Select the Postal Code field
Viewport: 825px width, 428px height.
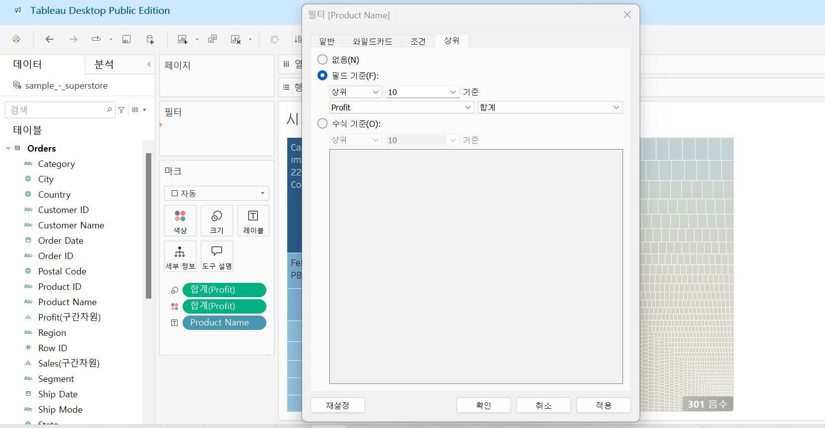click(x=62, y=271)
